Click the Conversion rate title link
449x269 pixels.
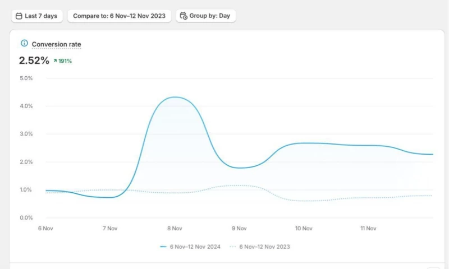tap(56, 44)
